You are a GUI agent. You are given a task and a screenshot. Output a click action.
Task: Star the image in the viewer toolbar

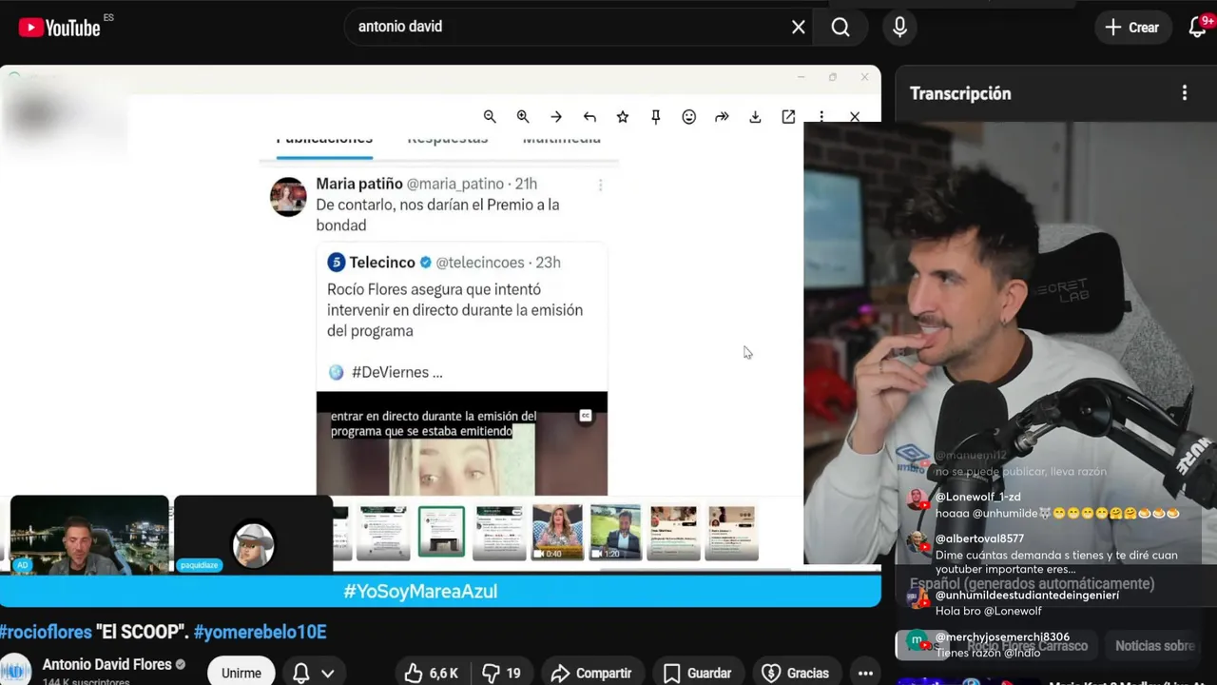tap(623, 117)
